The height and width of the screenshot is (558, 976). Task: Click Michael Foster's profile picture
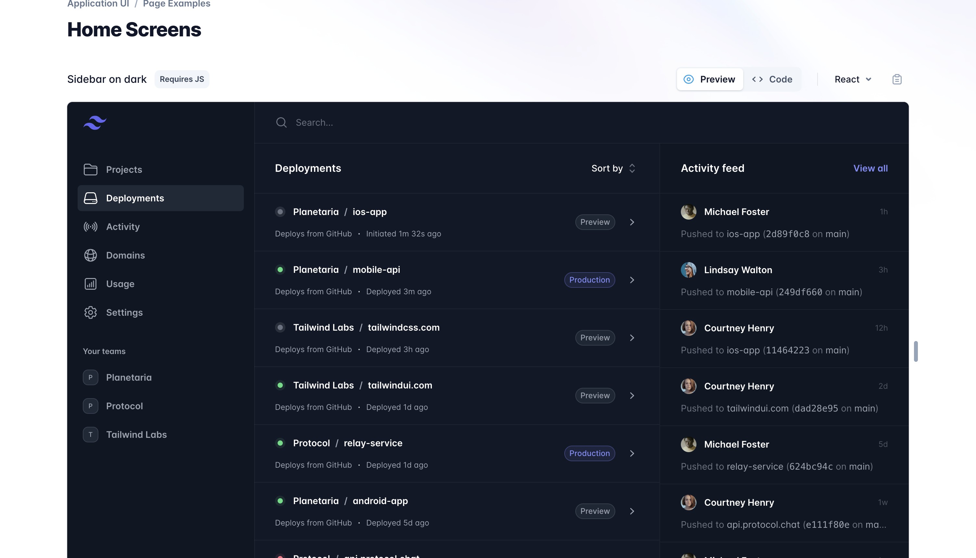tap(688, 211)
